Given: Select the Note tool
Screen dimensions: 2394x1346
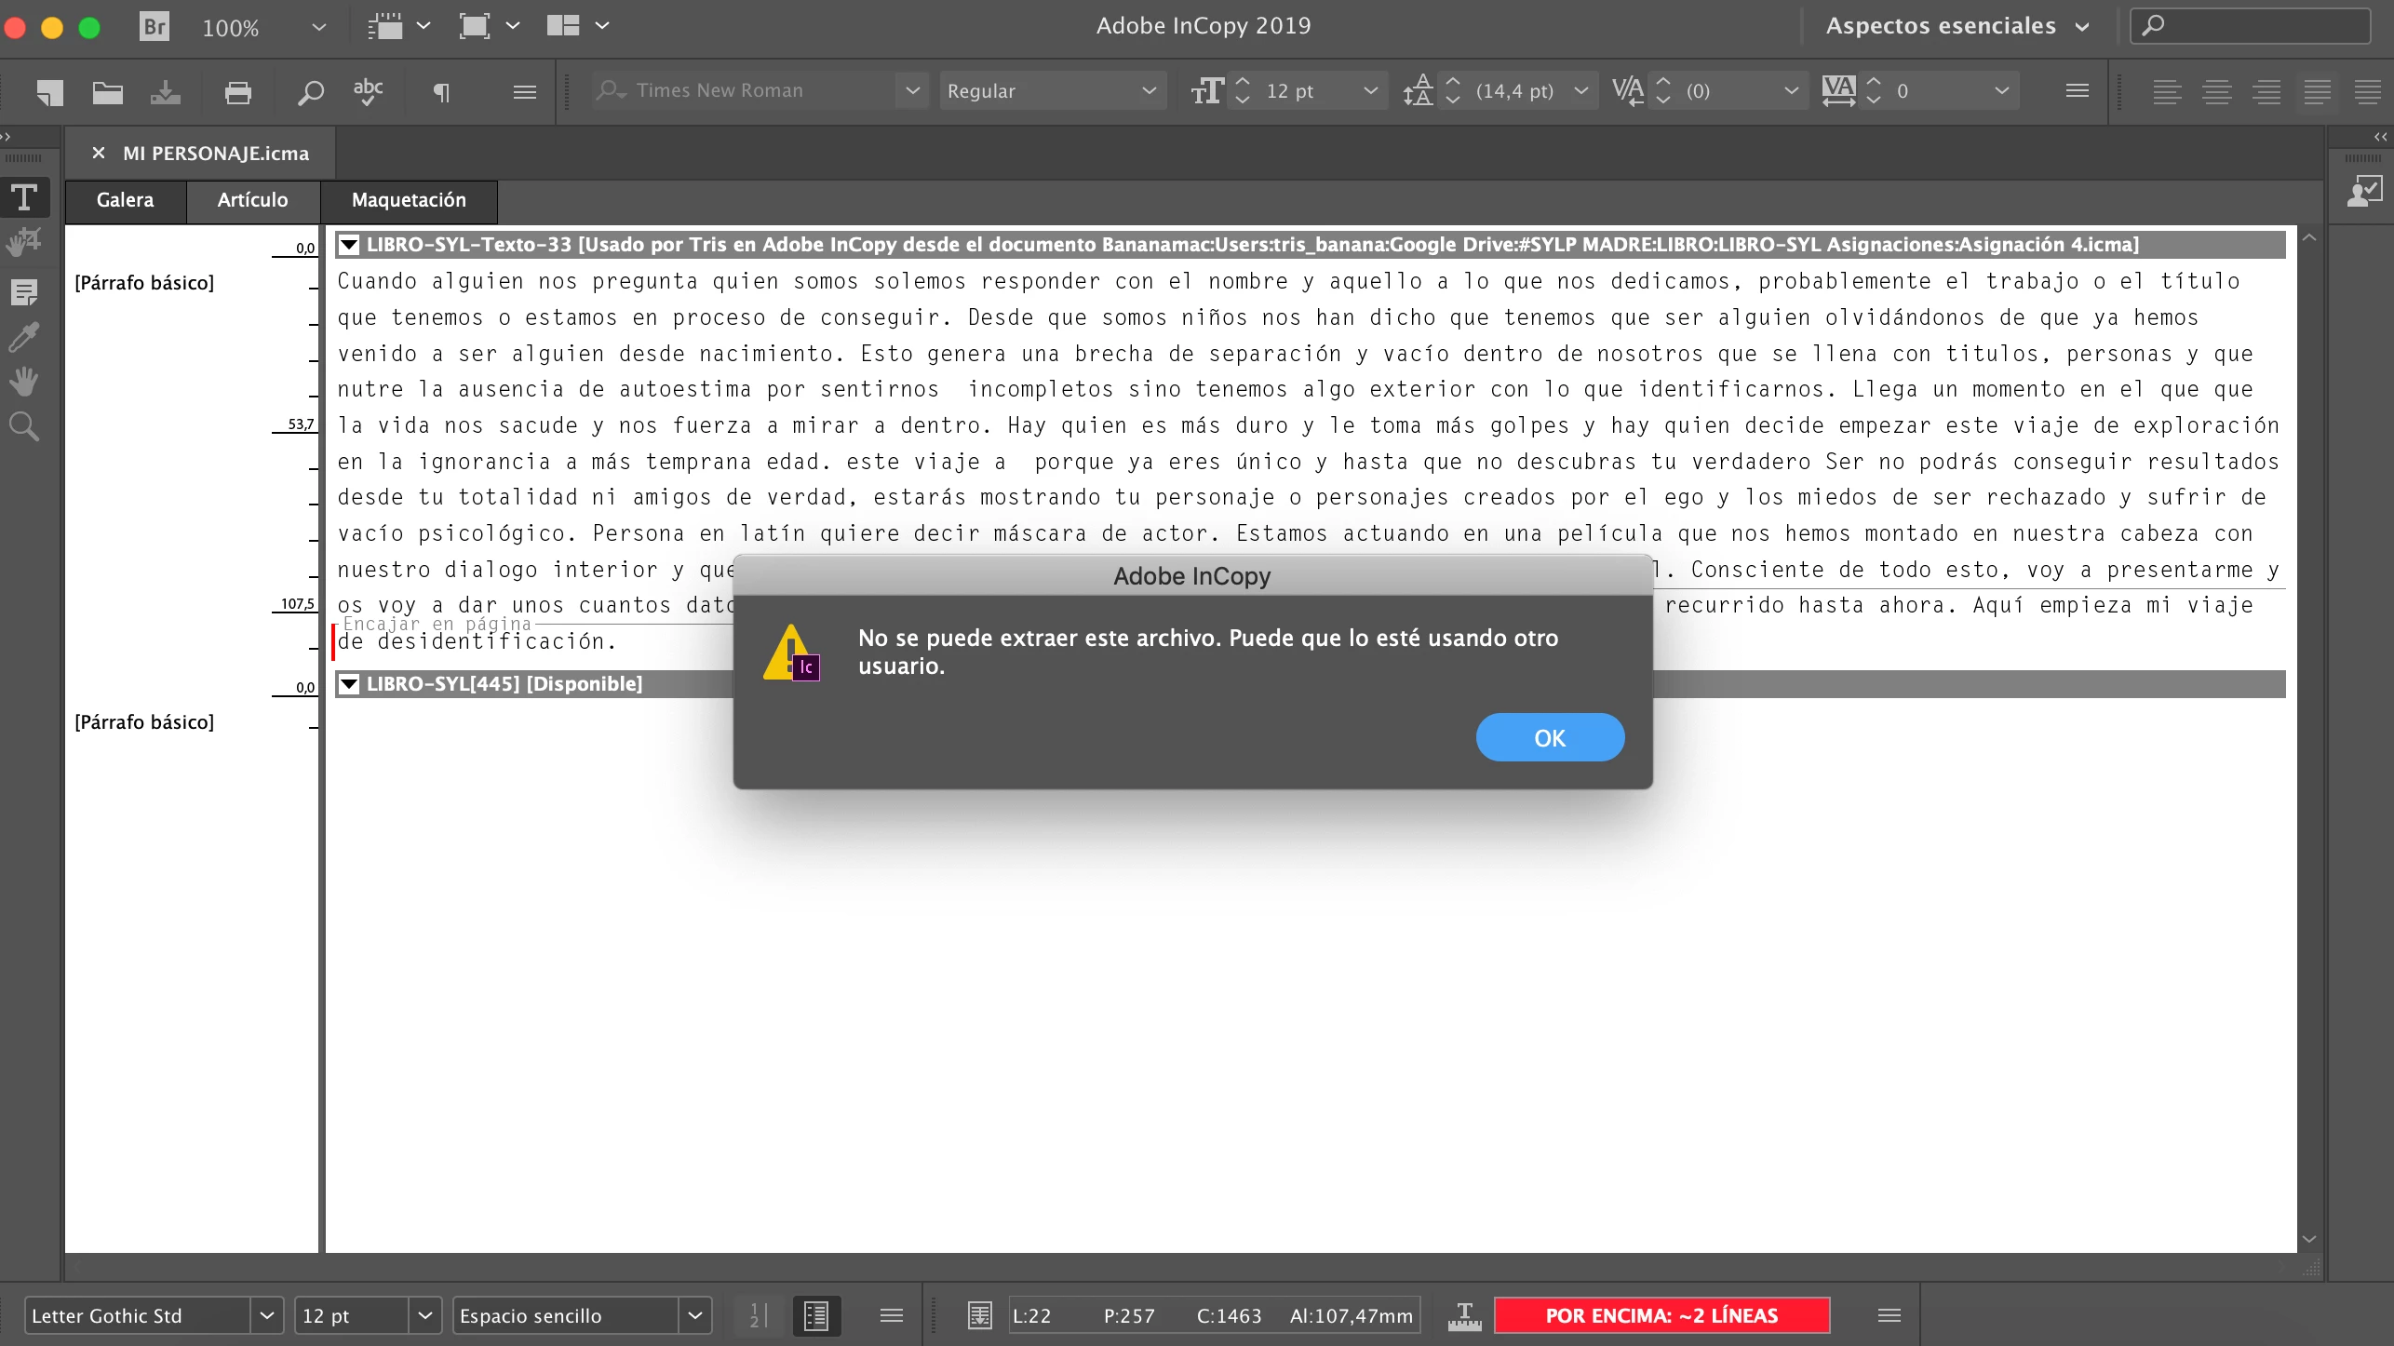Looking at the screenshot, I should tap(24, 292).
